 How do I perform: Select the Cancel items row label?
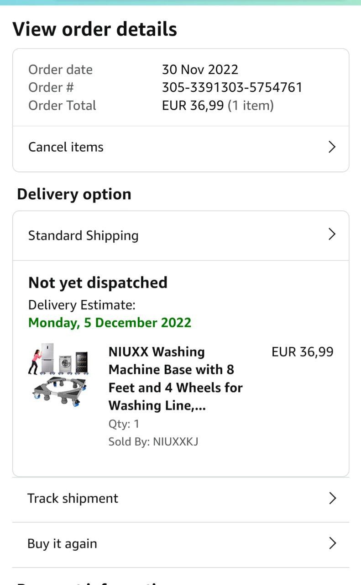coord(66,147)
